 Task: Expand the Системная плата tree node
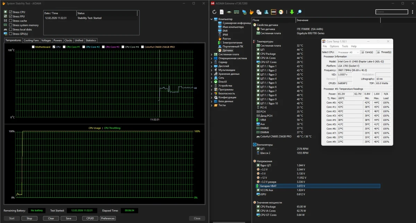(x=212, y=54)
